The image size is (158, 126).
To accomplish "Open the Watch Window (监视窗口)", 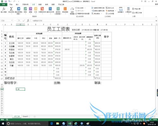I will (x=121, y=10).
